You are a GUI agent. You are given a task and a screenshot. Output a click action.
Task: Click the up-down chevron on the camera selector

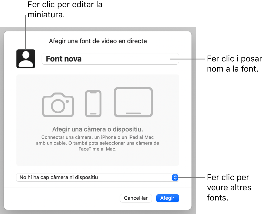pyautogui.click(x=175, y=177)
